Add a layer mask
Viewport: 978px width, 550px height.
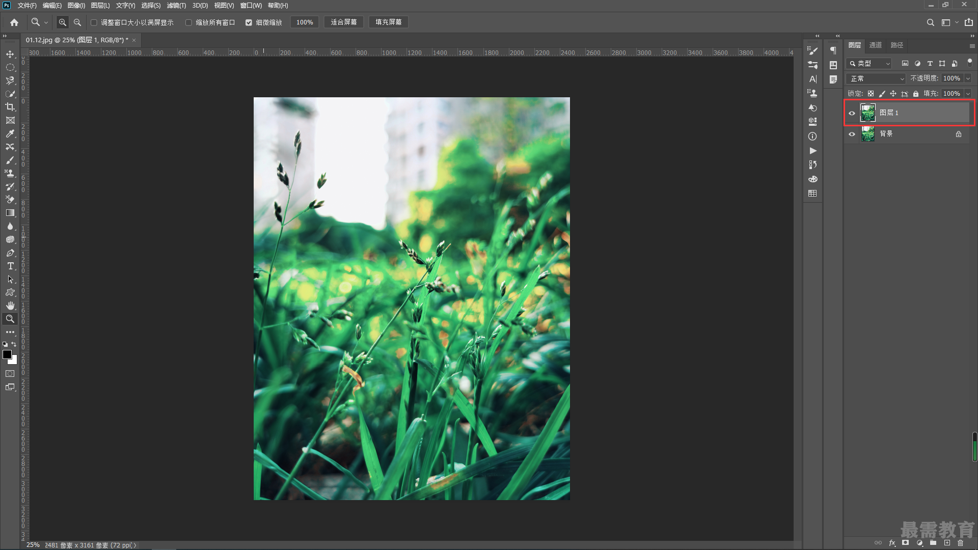point(905,543)
